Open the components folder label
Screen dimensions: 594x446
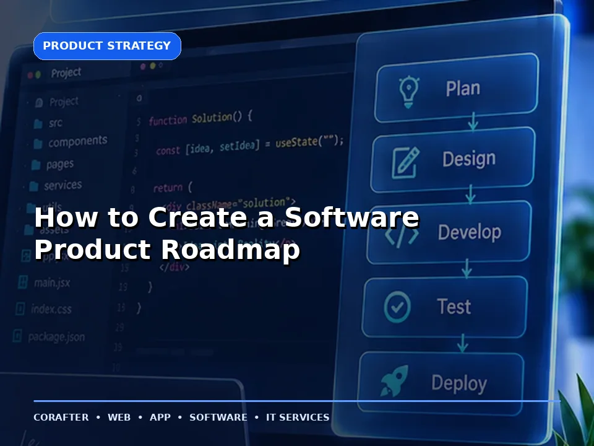pyautogui.click(x=78, y=141)
